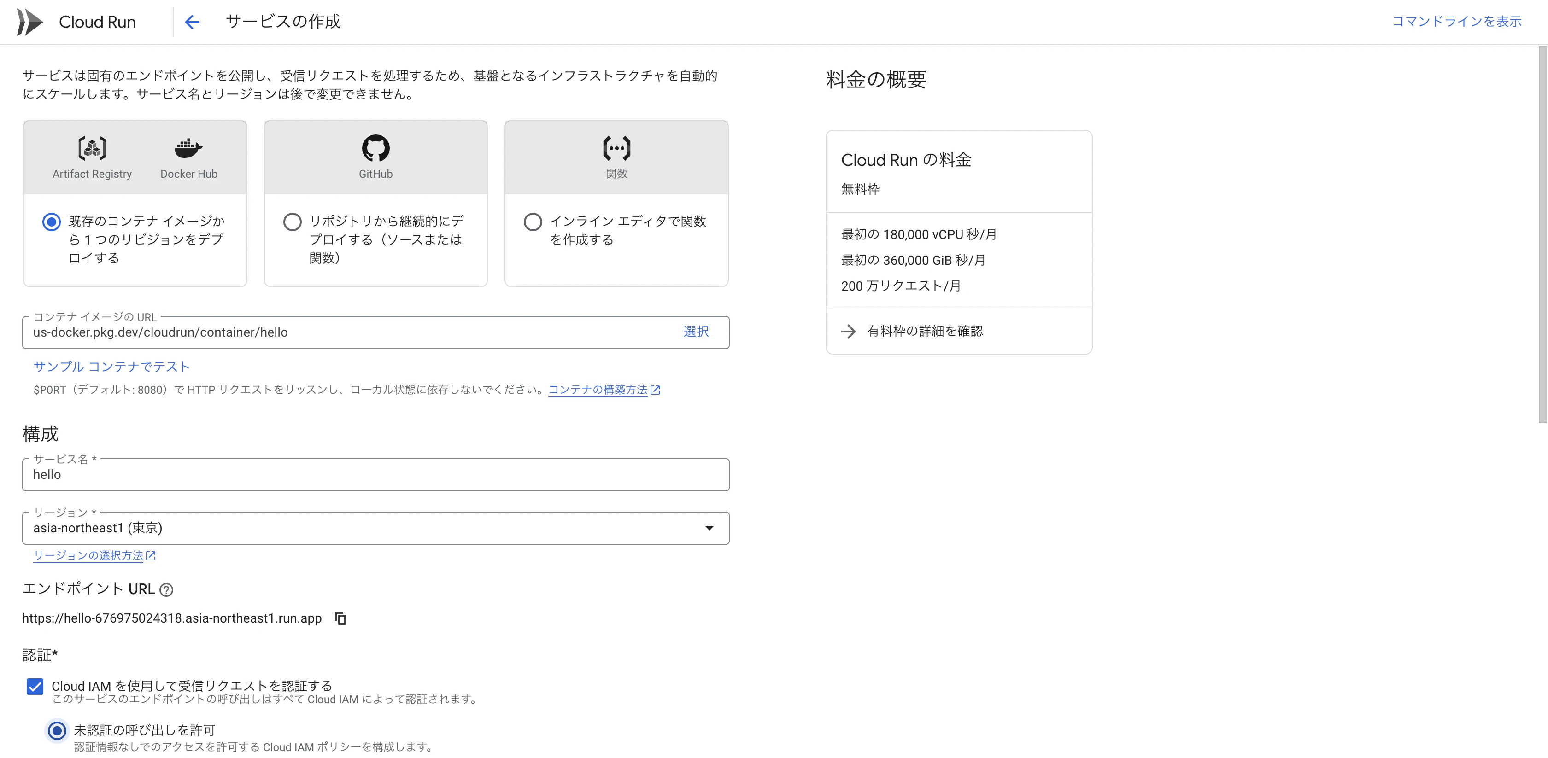Click arrow icon beside 有料枠の詳細を確認

pos(848,331)
